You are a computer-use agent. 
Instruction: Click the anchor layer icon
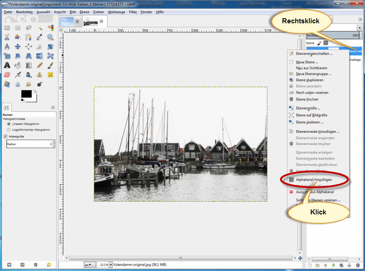(x=349, y=266)
